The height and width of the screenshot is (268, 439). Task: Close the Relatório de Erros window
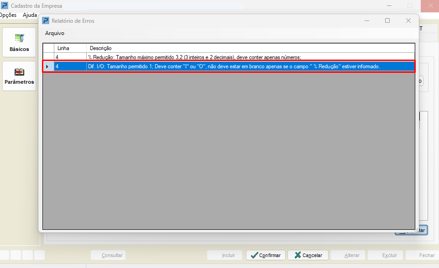pos(408,20)
